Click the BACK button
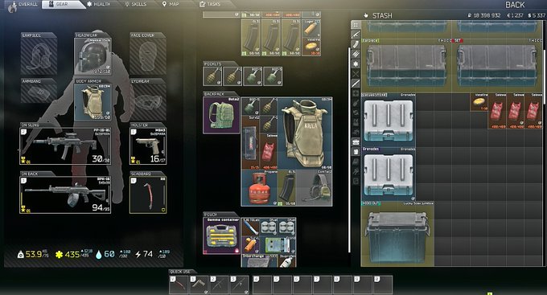This screenshot has width=547, height=295. (x=515, y=5)
